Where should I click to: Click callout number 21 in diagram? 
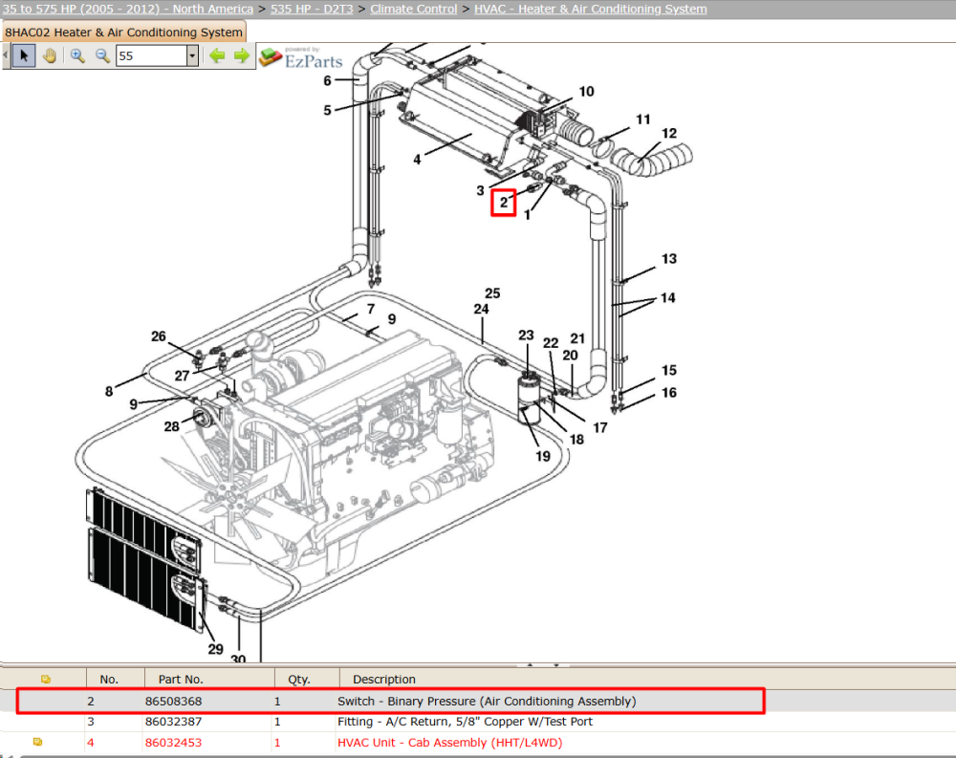(577, 339)
